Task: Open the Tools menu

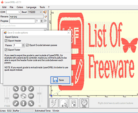Action: coord(42,7)
